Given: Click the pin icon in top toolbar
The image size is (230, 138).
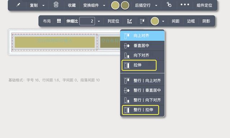Looking at the screenshot, I should tap(18, 5).
